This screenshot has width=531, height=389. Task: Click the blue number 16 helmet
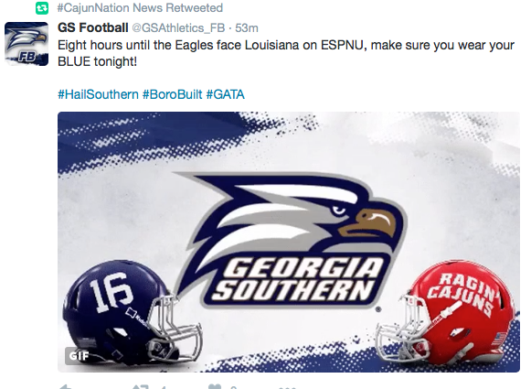click(x=133, y=312)
